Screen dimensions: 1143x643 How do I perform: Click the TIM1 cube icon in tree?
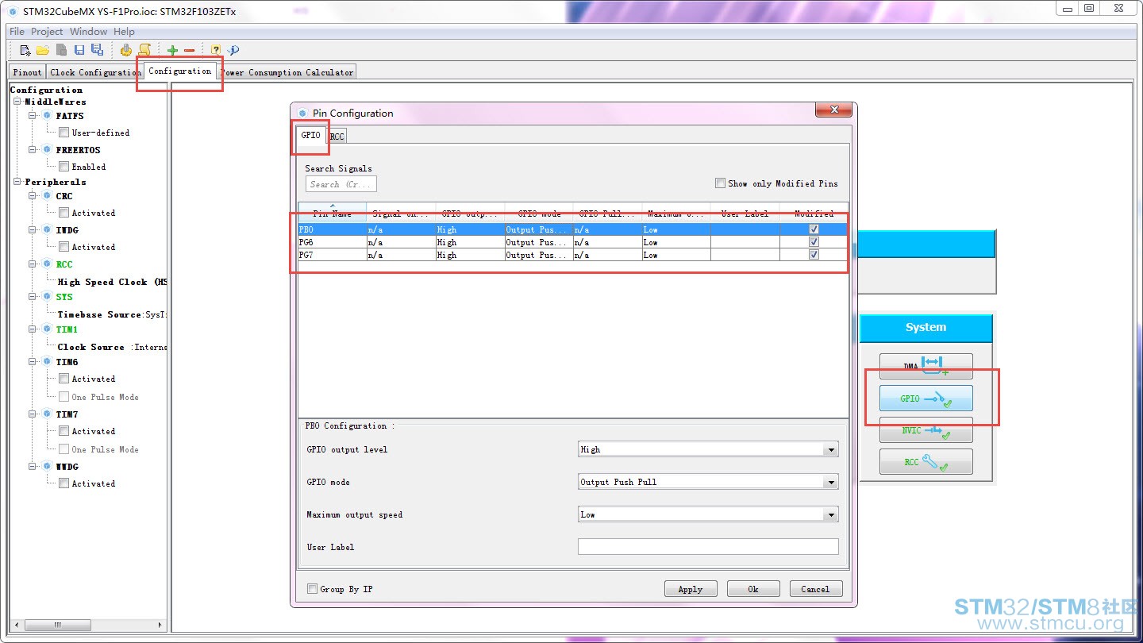click(47, 329)
